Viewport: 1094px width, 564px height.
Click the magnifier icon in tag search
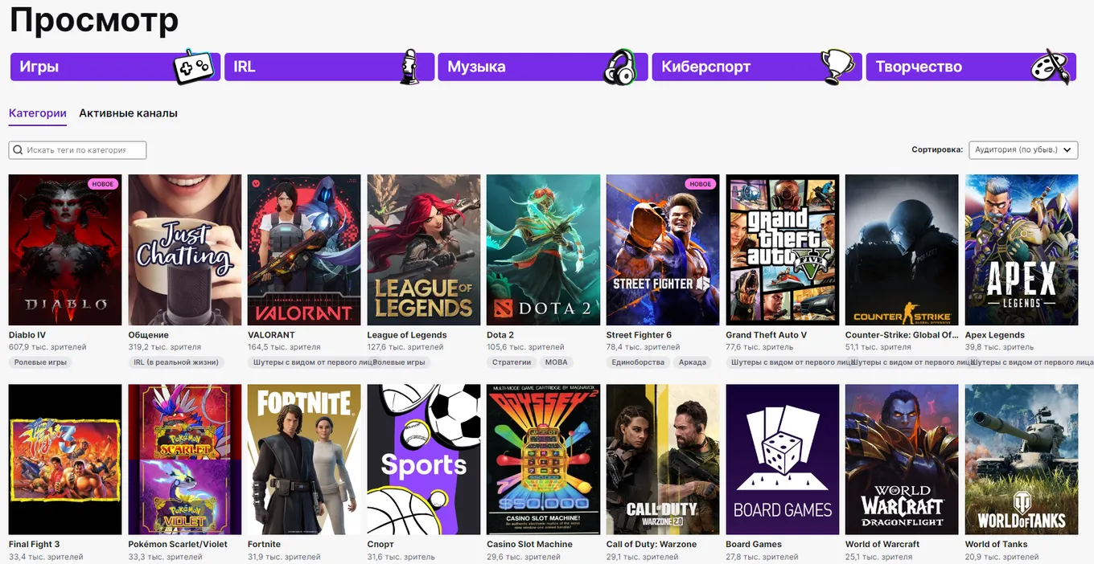point(18,150)
